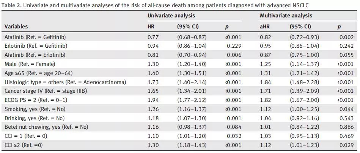Click the aHR column header

(264, 27)
